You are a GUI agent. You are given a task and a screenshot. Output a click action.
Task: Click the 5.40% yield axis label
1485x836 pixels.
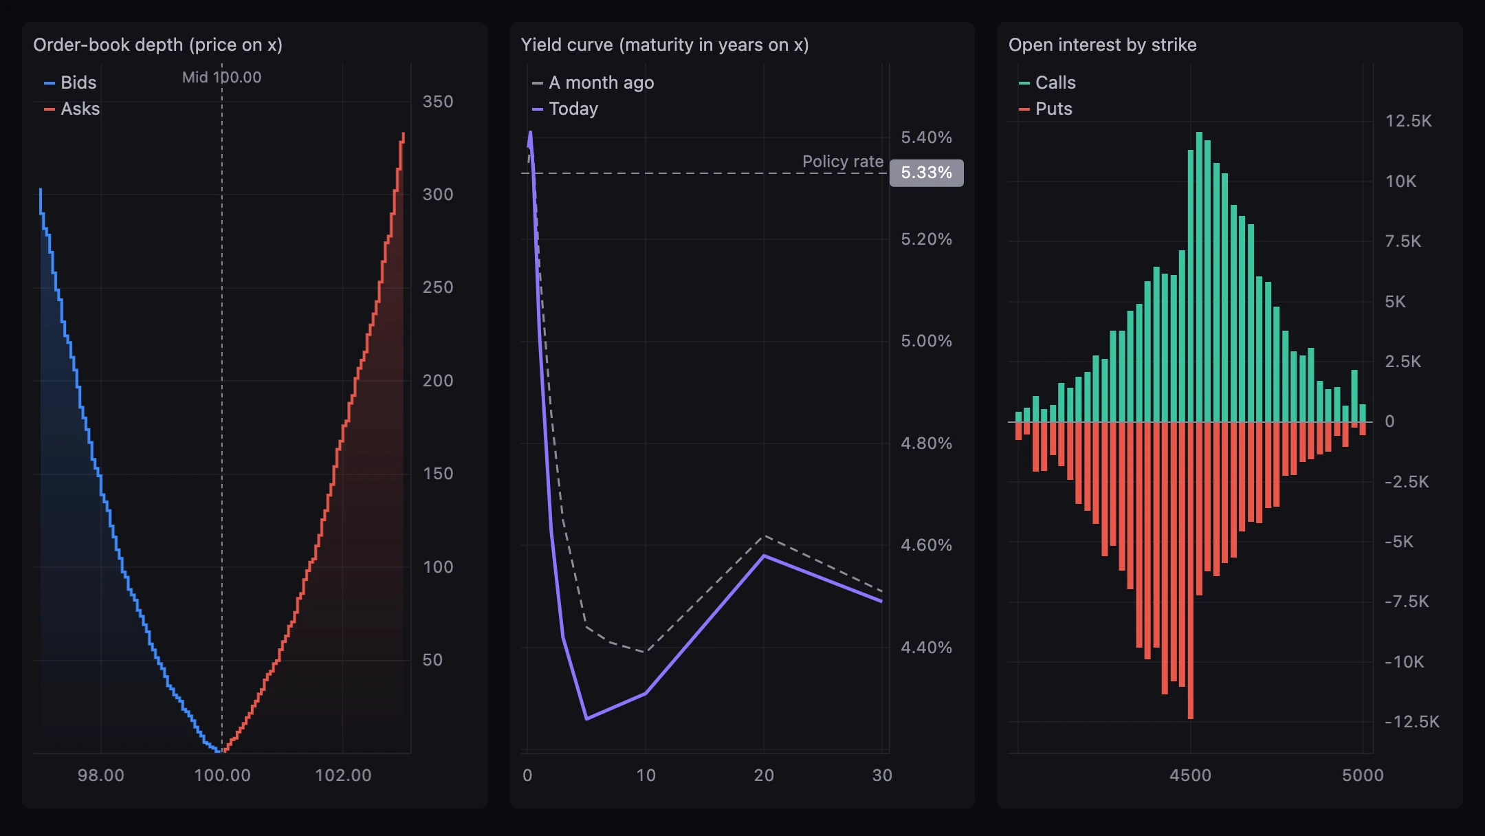pos(927,137)
